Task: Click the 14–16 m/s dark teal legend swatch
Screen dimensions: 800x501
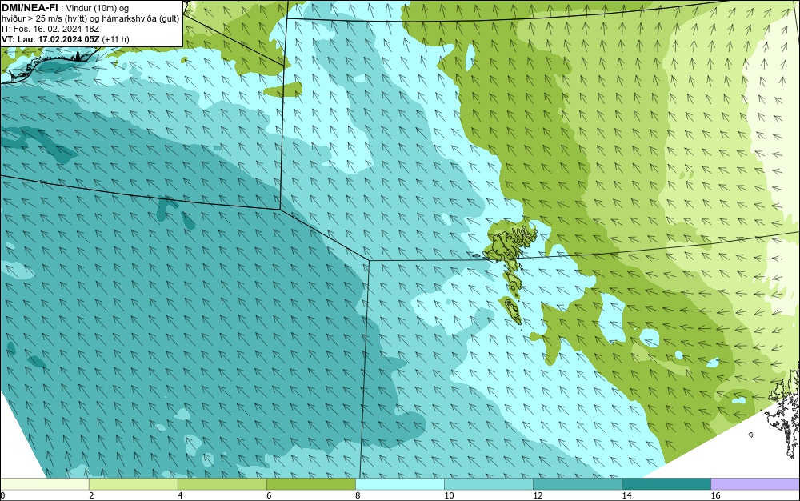Action: pos(666,483)
